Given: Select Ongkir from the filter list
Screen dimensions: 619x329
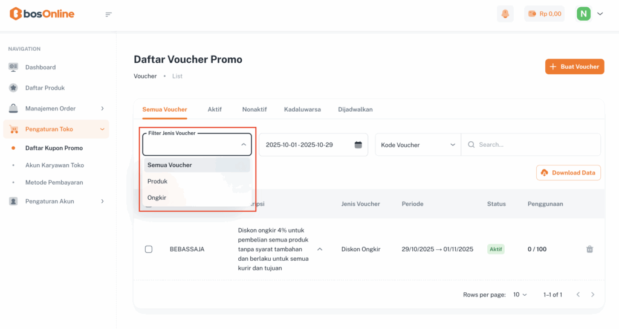Looking at the screenshot, I should (x=157, y=197).
